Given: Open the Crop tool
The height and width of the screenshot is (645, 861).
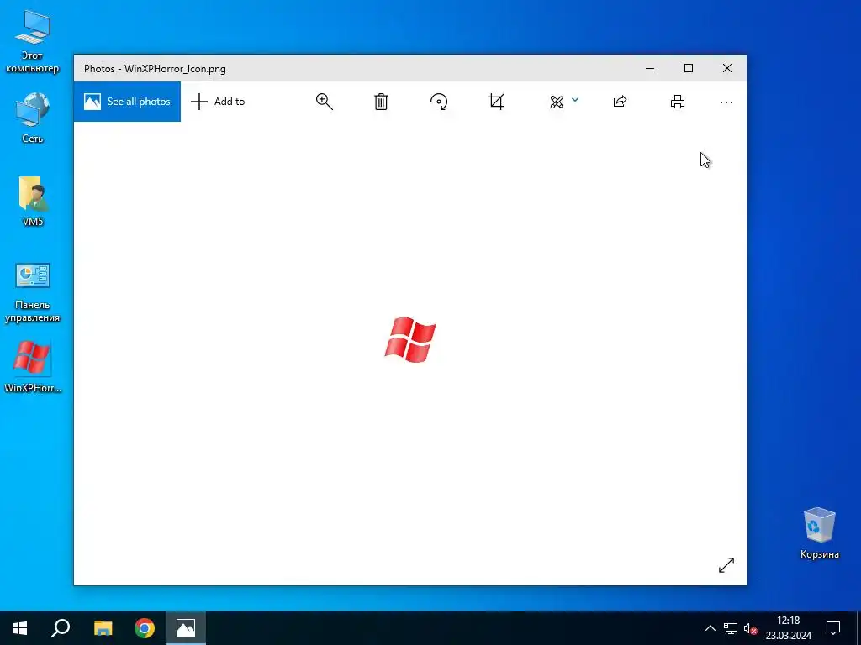Looking at the screenshot, I should (496, 102).
